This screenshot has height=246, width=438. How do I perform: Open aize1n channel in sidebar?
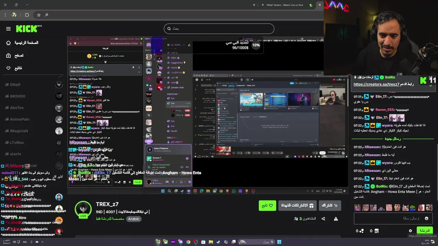pos(34,154)
